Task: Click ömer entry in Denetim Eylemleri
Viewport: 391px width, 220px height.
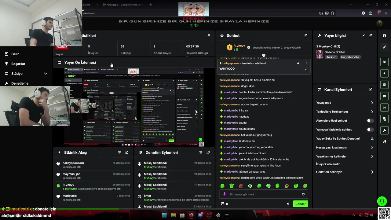Action: pos(148,196)
